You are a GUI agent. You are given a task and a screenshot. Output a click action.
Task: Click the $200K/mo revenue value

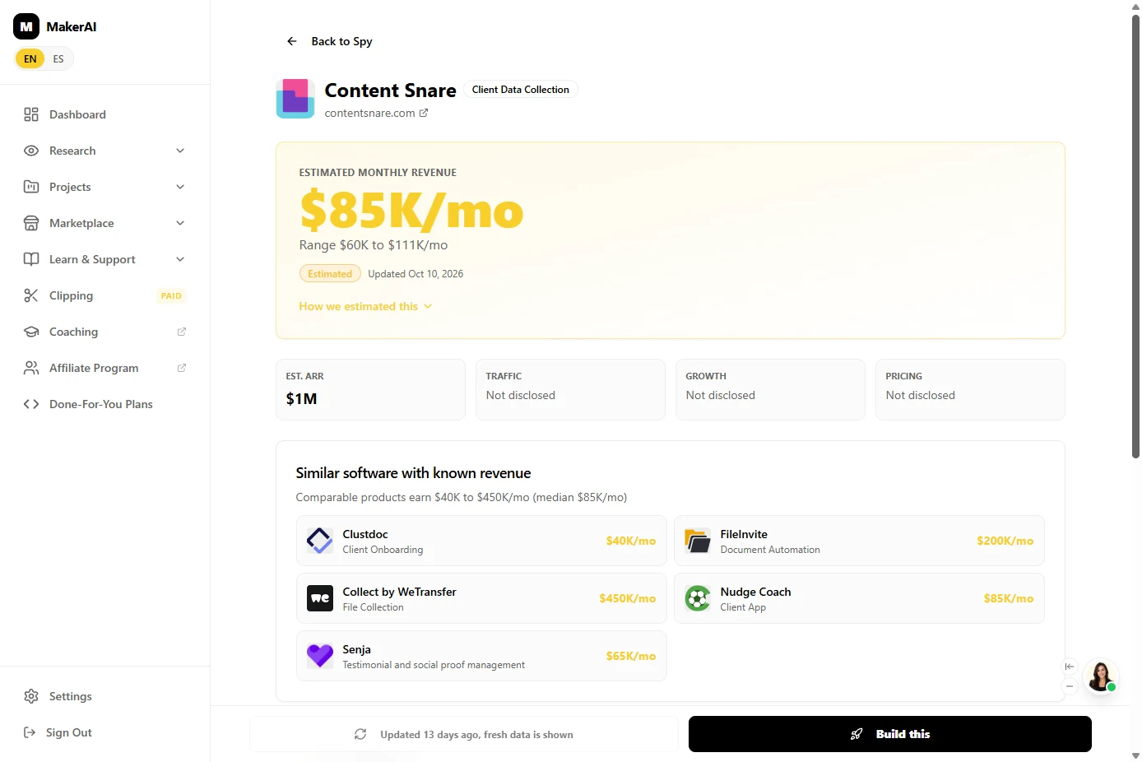tap(1005, 541)
